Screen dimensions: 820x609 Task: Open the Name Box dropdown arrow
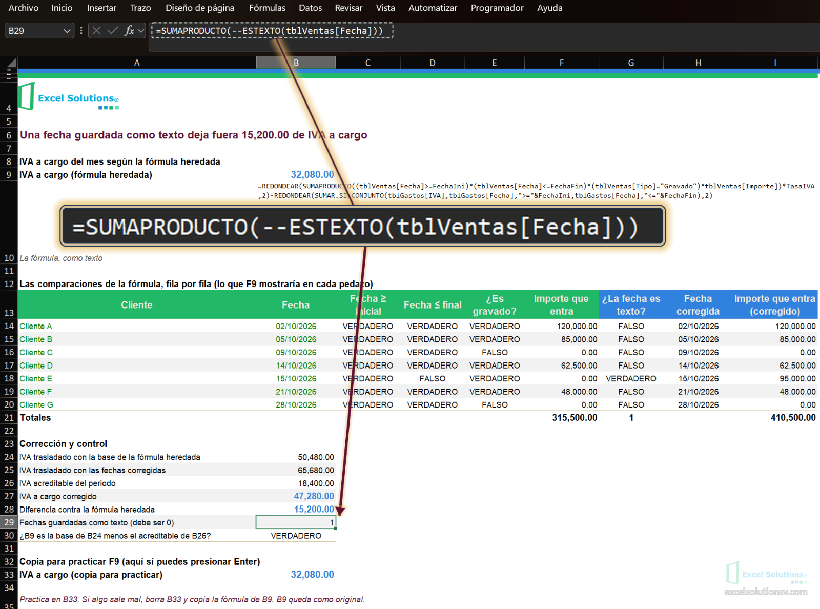coord(67,31)
